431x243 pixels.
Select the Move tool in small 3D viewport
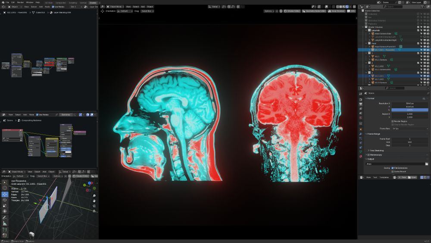click(x=5, y=194)
